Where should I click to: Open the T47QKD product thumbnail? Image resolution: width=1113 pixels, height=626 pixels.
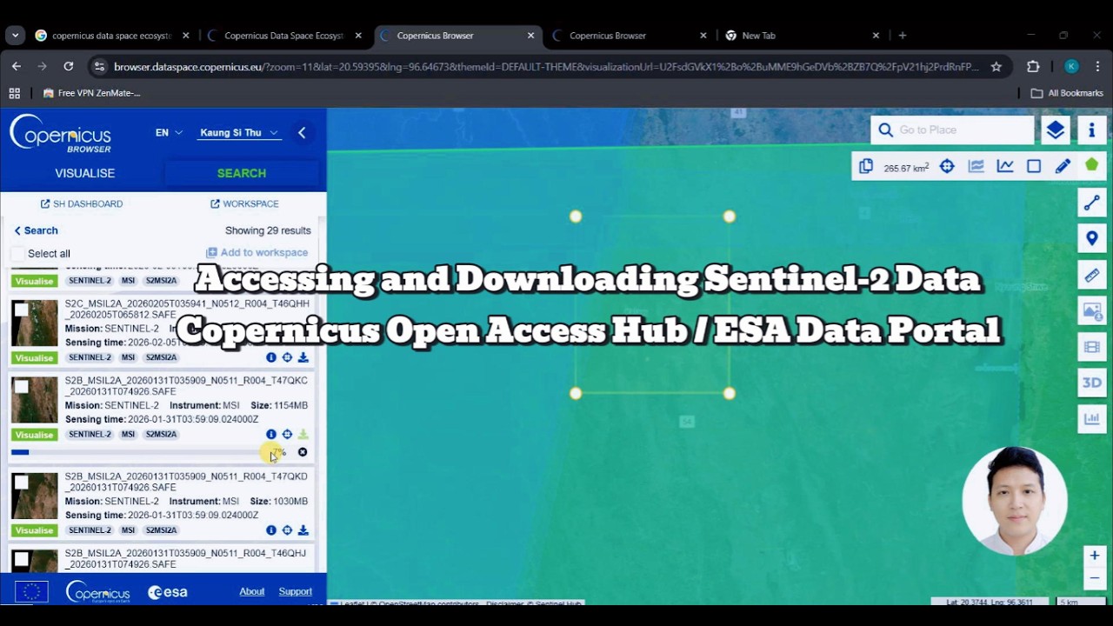[34, 496]
